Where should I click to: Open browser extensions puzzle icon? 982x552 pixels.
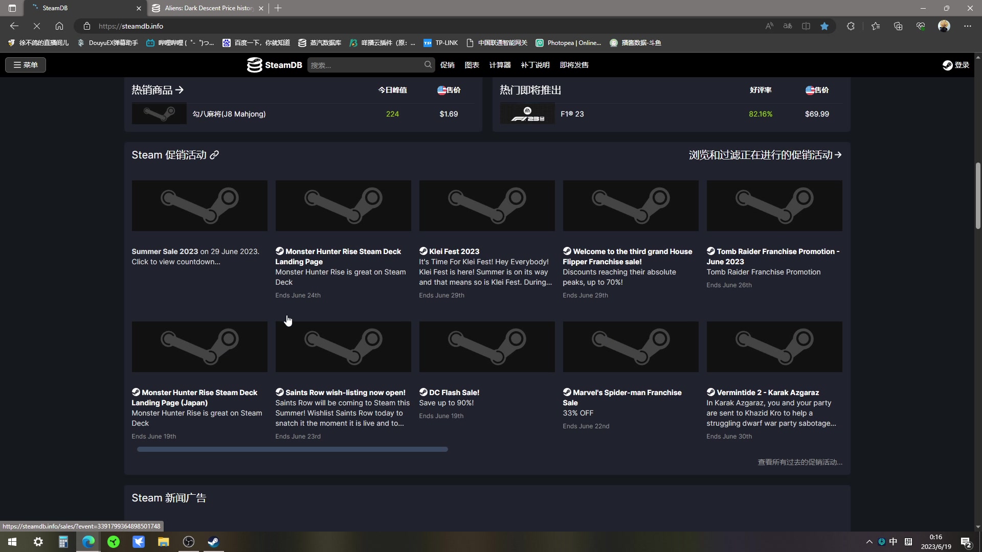point(851,26)
